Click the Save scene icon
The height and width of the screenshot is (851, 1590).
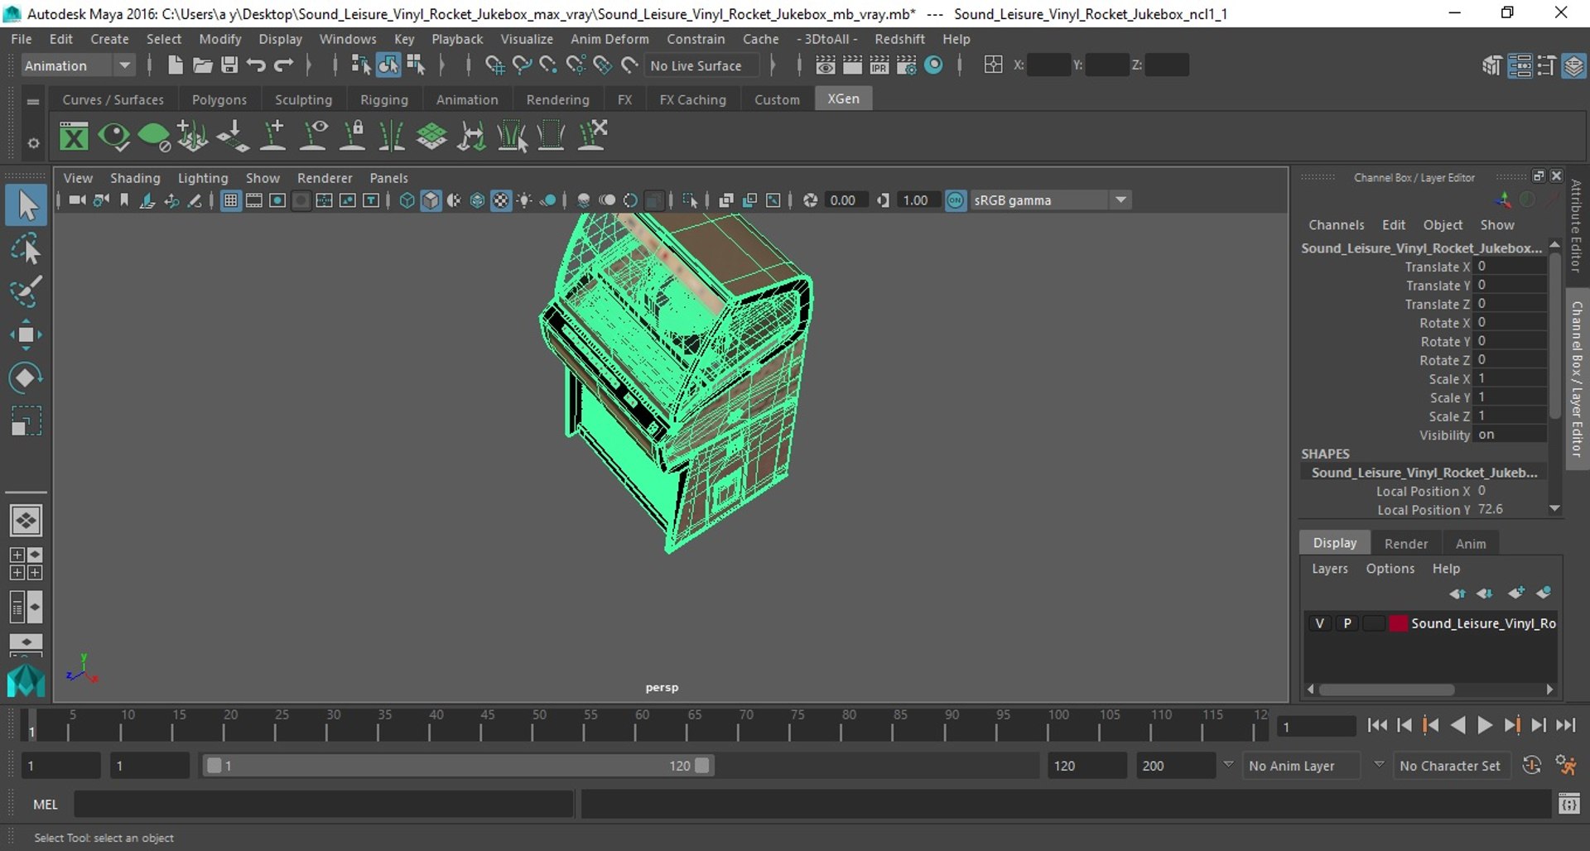pos(229,65)
